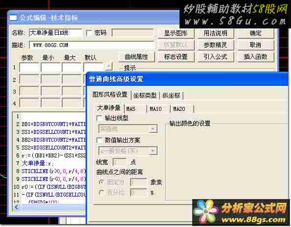Image resolution: width=291 pixels, height=227 pixels.
Task: Click the formula editor window icon
Action: click(13, 18)
